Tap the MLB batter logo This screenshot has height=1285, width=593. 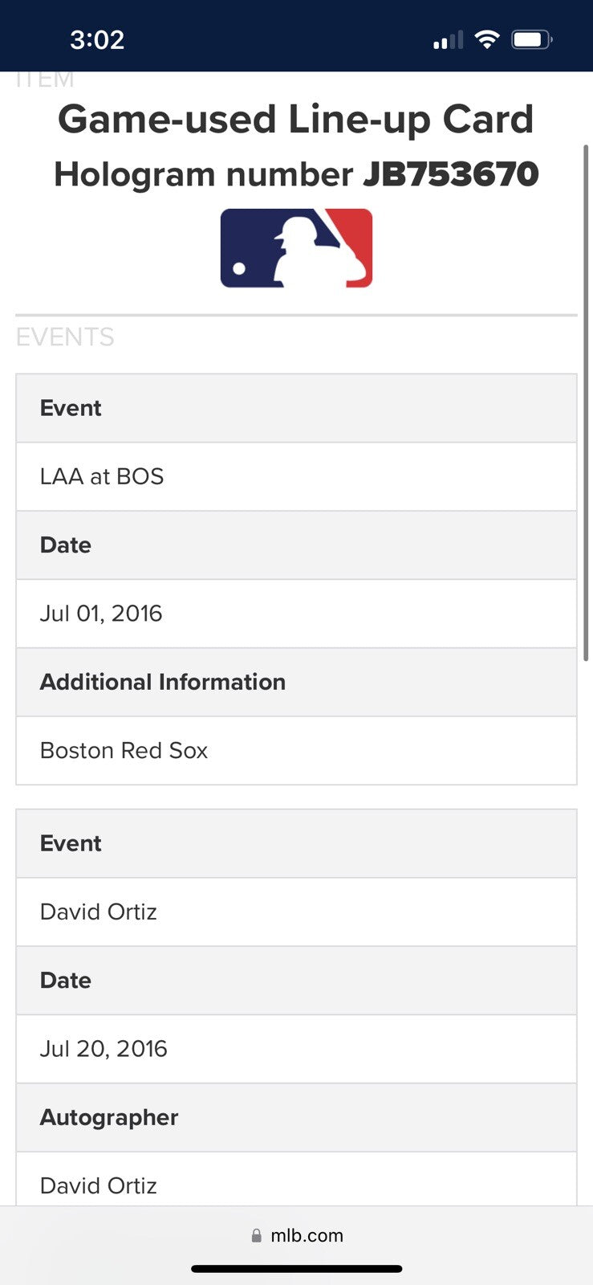coord(296,248)
